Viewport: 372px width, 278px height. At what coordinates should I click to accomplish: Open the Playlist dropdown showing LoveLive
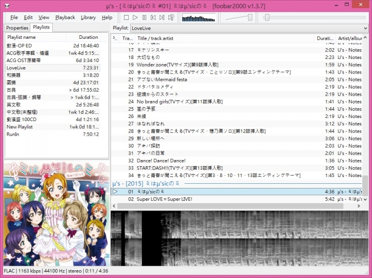249,28
